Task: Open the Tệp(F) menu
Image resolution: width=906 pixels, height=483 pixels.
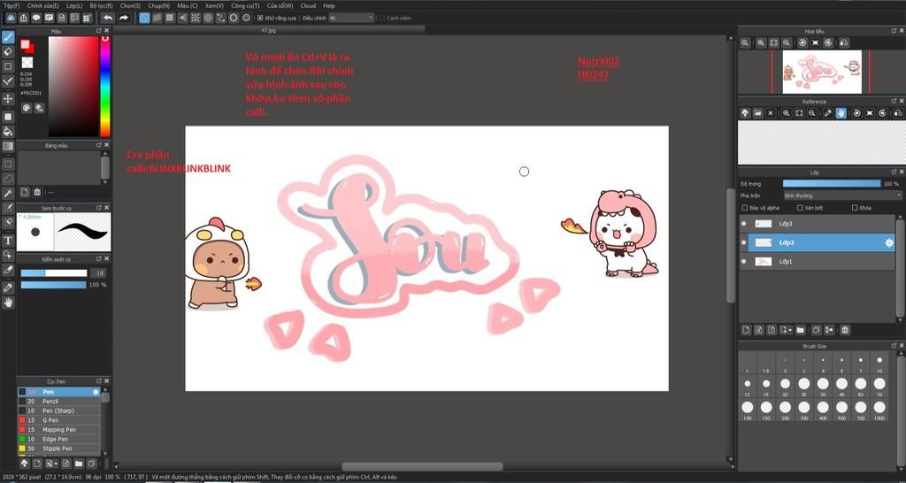Action: [12, 5]
